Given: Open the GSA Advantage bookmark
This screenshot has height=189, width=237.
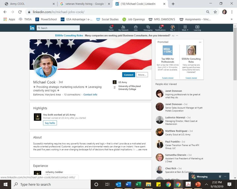Looking at the screenshot, I should point(76,19).
